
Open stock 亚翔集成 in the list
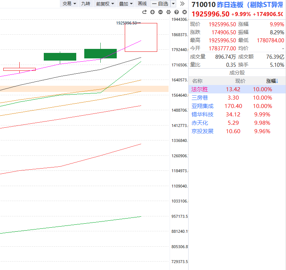[202, 106]
